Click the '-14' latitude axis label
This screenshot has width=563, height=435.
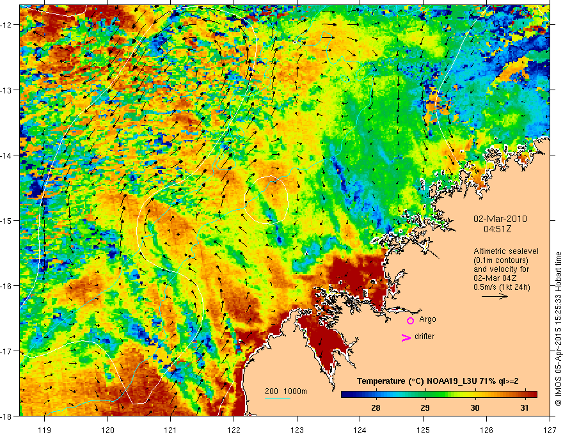pyautogui.click(x=8, y=155)
